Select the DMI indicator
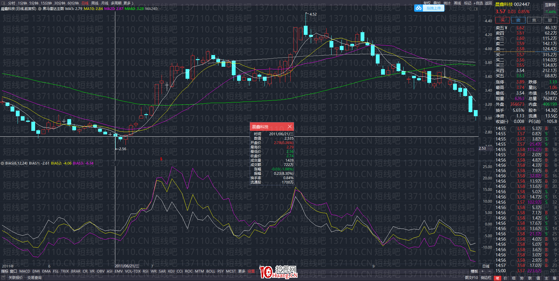Image resolution: width=559 pixels, height=281 pixels. [36, 271]
